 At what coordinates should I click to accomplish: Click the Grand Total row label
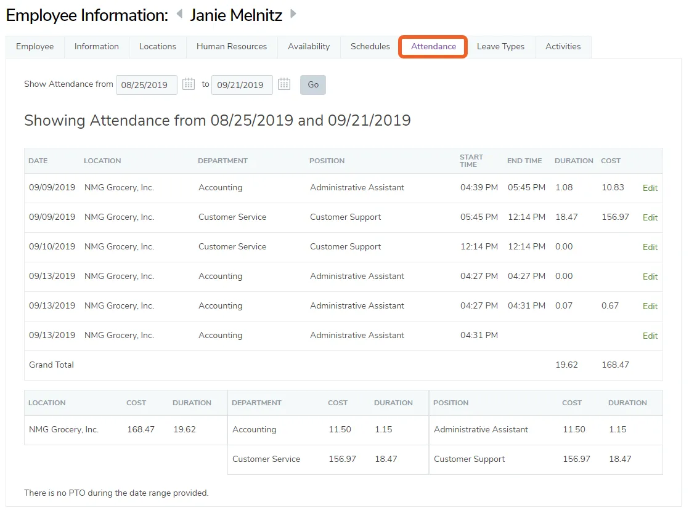coord(51,365)
